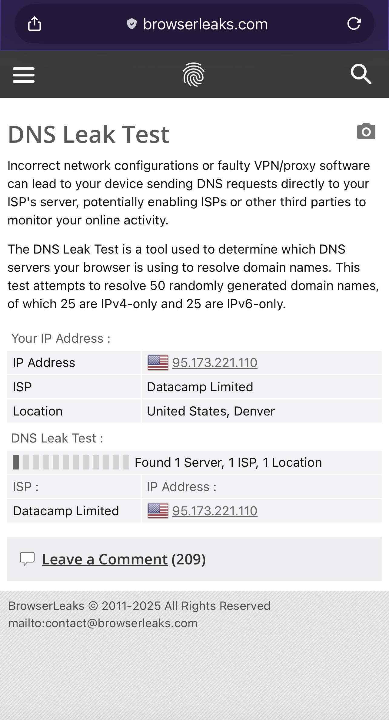Image resolution: width=389 pixels, height=720 pixels.
Task: Tap the BrowserLeaks fingerprint logo
Action: point(194,75)
